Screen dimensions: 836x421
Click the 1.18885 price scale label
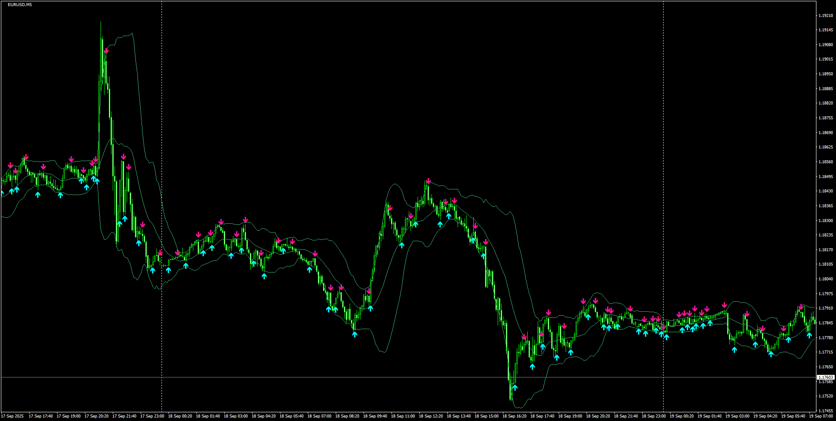tap(826, 89)
